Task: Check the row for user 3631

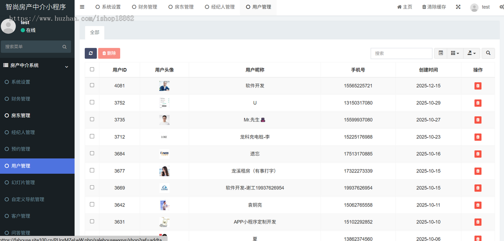Action: click(x=92, y=221)
